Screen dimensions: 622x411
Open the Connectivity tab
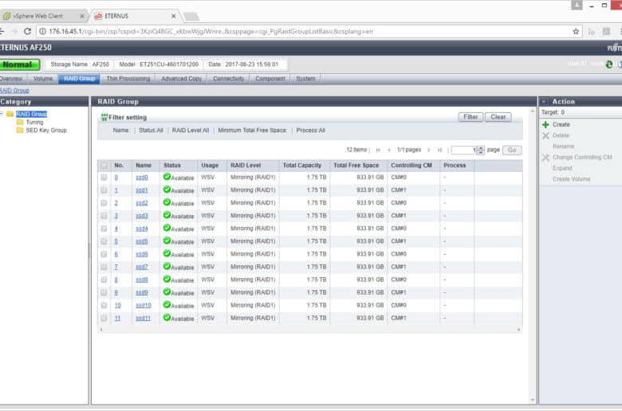pos(229,79)
